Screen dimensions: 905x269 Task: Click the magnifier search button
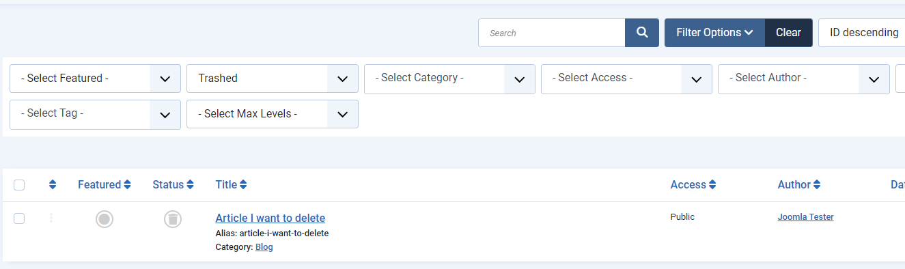click(642, 33)
